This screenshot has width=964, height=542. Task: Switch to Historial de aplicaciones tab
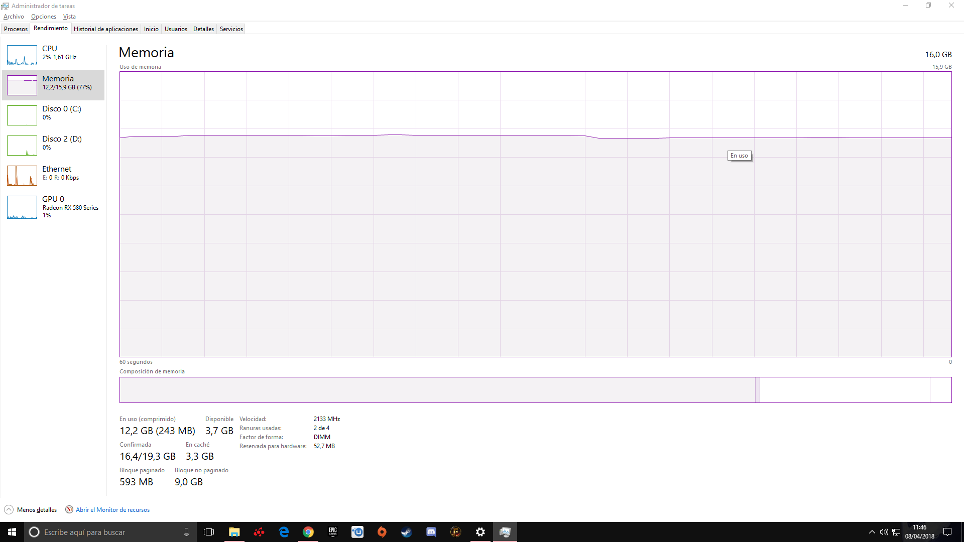pos(105,29)
